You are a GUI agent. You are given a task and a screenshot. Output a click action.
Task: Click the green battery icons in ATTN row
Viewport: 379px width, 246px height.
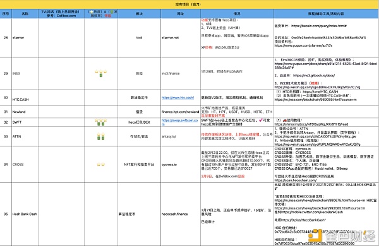coord(101,138)
